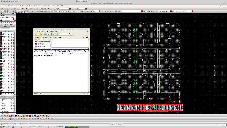Click the Calibre RVE check list scrollbar
Image resolution: width=227 pixels, height=128 pixels.
click(51, 44)
